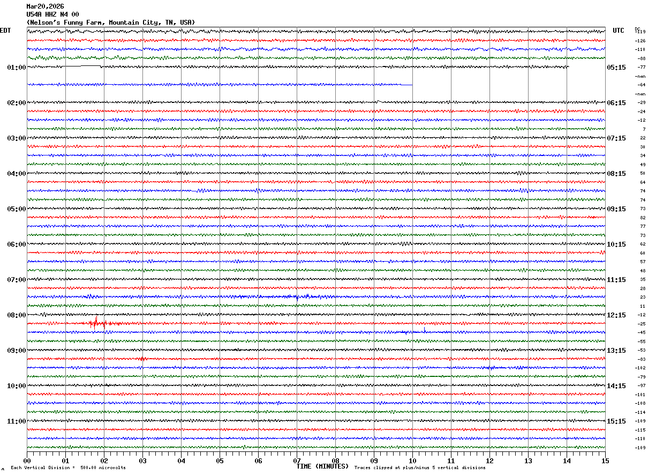This screenshot has width=648, height=475.
Task: Select the 09:00 EDT time label
Action: (x=17, y=351)
